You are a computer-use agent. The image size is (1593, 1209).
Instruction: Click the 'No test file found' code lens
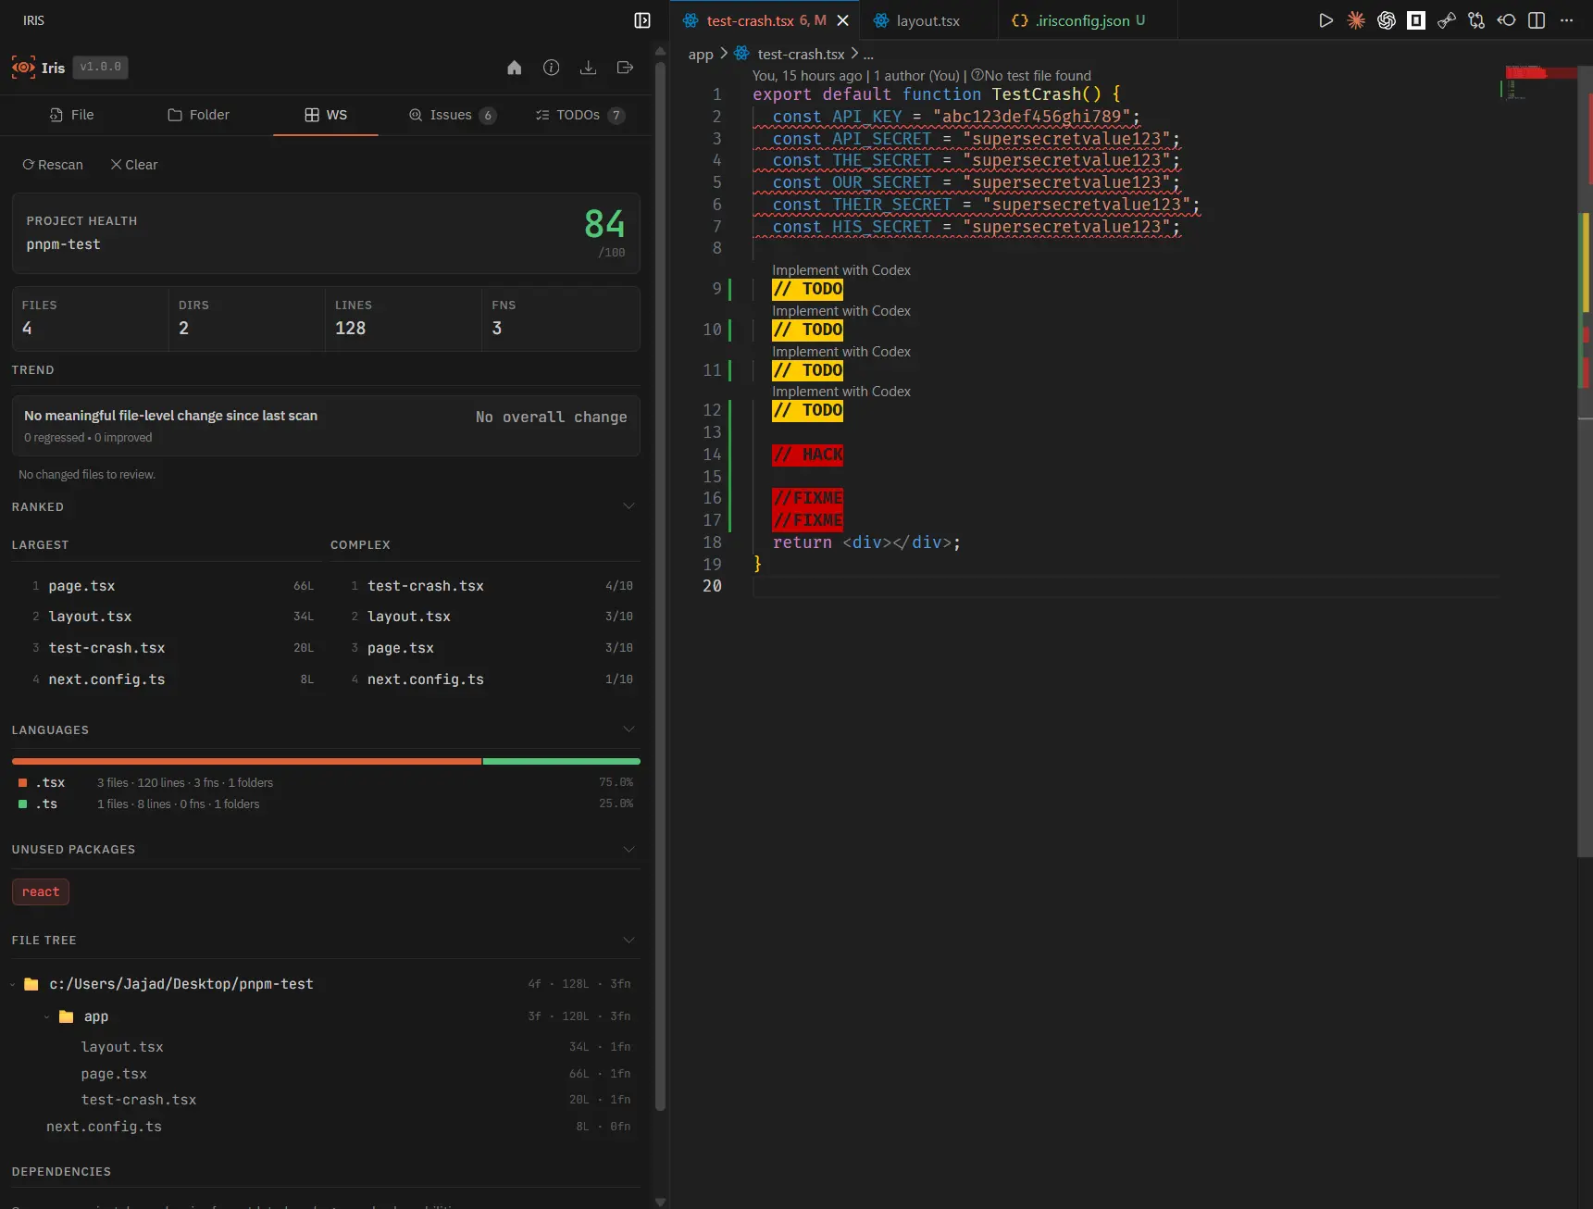pyautogui.click(x=1031, y=76)
